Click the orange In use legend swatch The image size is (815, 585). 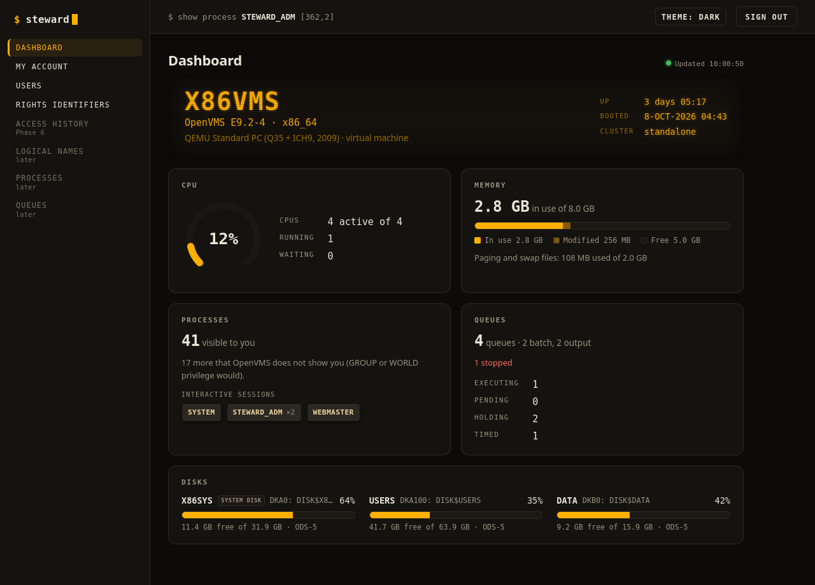point(478,240)
